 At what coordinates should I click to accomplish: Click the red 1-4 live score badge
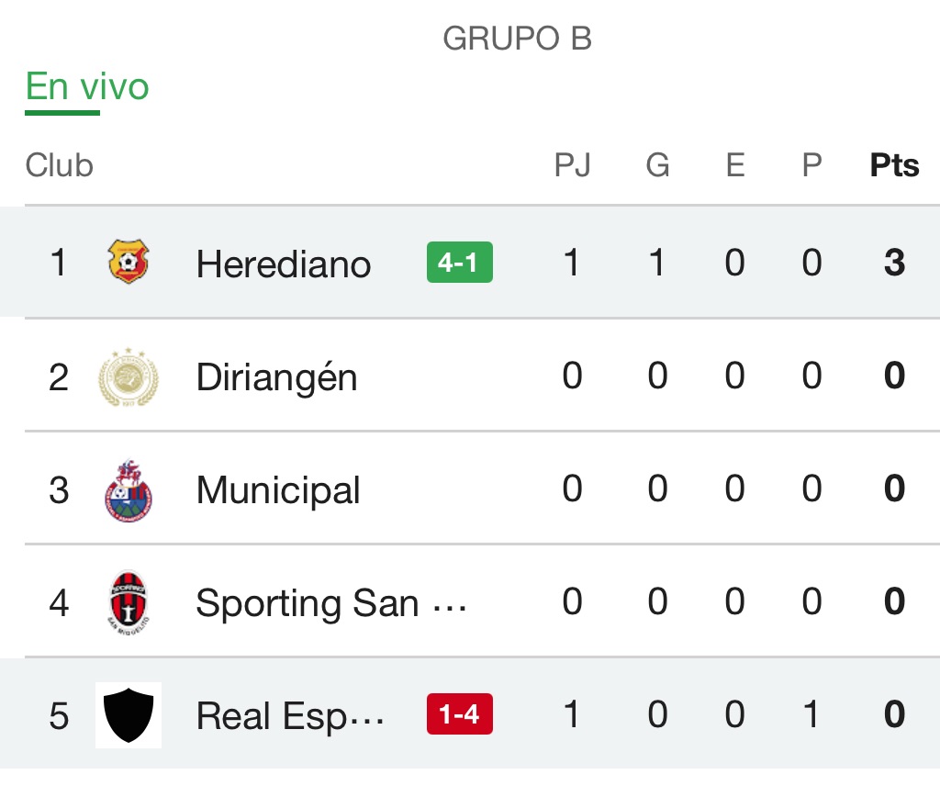tap(459, 715)
